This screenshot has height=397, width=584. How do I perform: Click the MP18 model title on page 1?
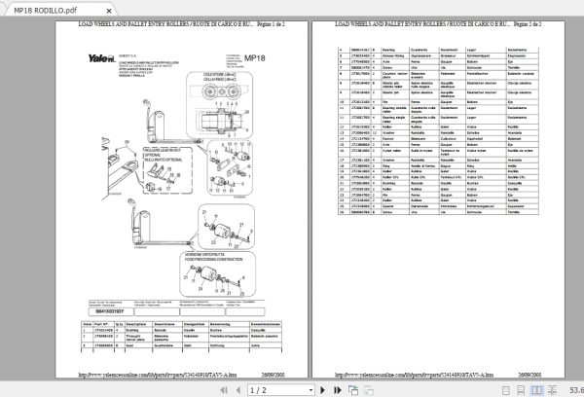pos(255,58)
